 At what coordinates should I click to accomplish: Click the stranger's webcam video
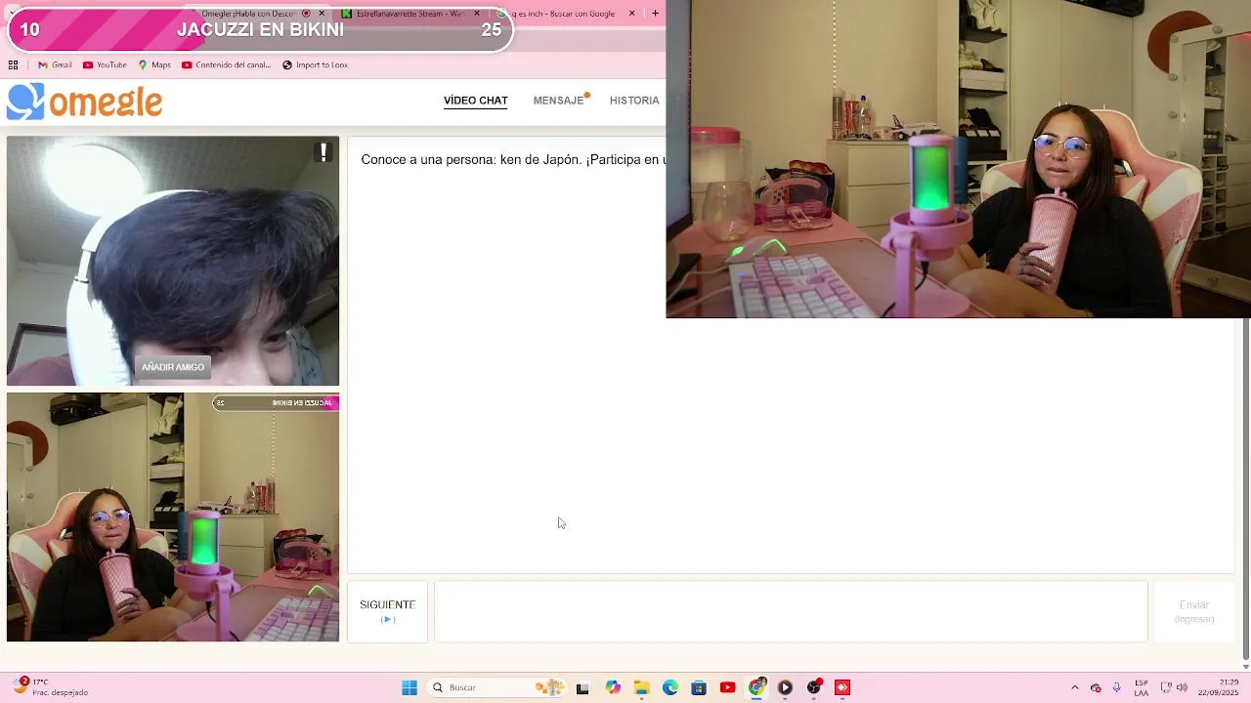tap(173, 261)
